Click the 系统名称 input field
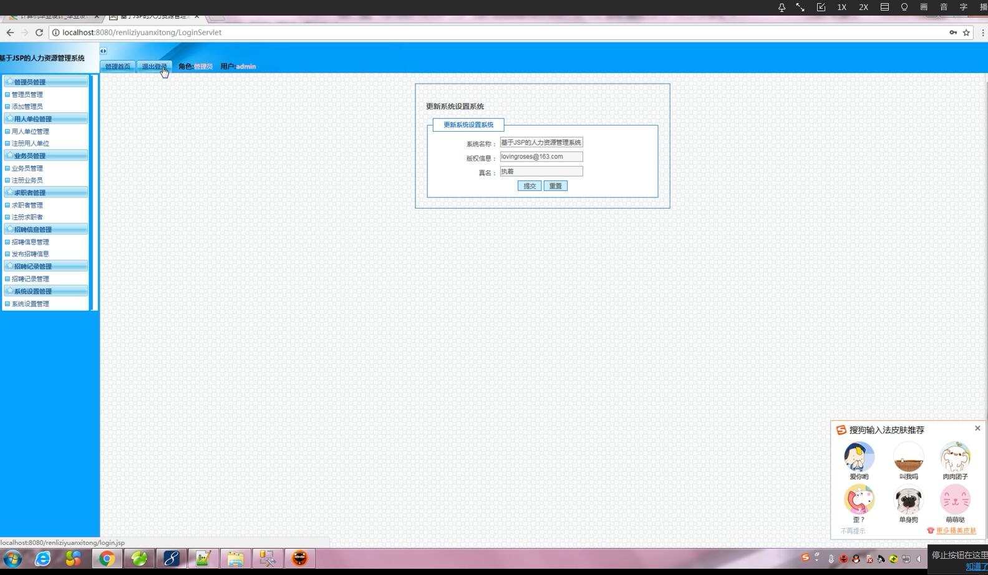The height and width of the screenshot is (575, 988). coord(541,142)
